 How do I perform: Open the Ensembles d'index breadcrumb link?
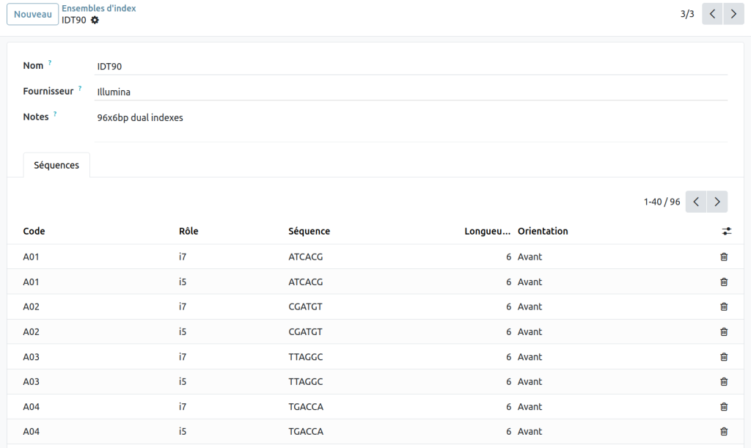point(98,8)
